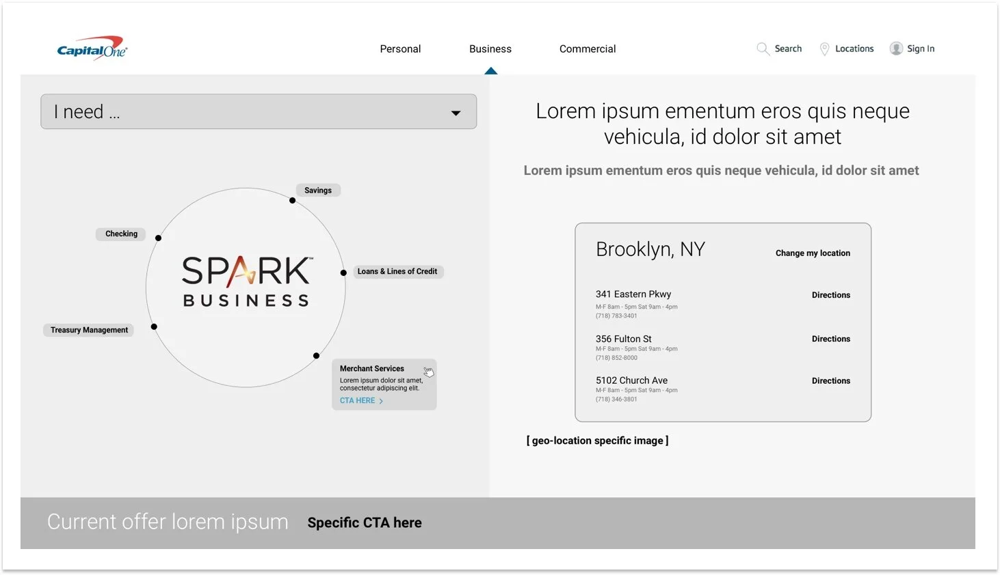This screenshot has height=575, width=1000.
Task: Click the Brooklyn, NY location heading
Action: [x=650, y=250]
